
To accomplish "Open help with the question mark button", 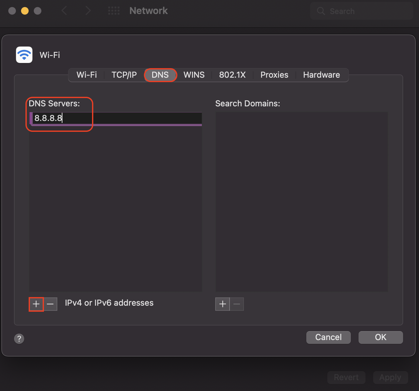I will 19,338.
